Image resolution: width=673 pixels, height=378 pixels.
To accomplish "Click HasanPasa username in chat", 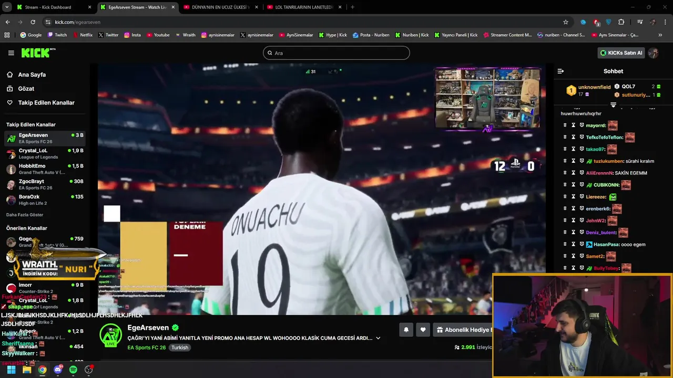I will pyautogui.click(x=606, y=244).
